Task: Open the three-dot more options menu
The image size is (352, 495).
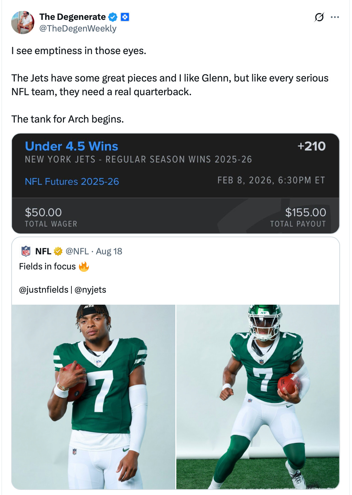Action: click(335, 17)
